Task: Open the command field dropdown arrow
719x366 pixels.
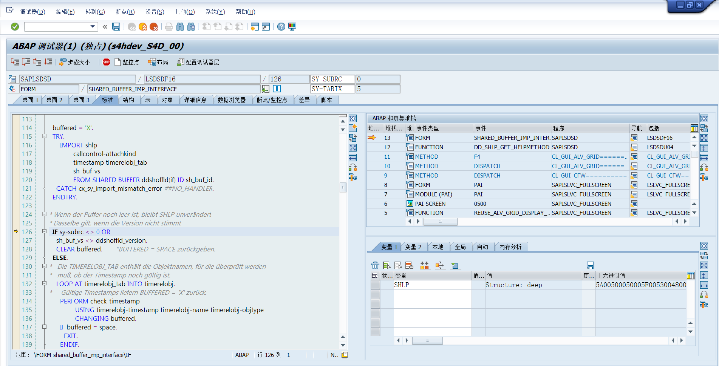Action: [92, 26]
